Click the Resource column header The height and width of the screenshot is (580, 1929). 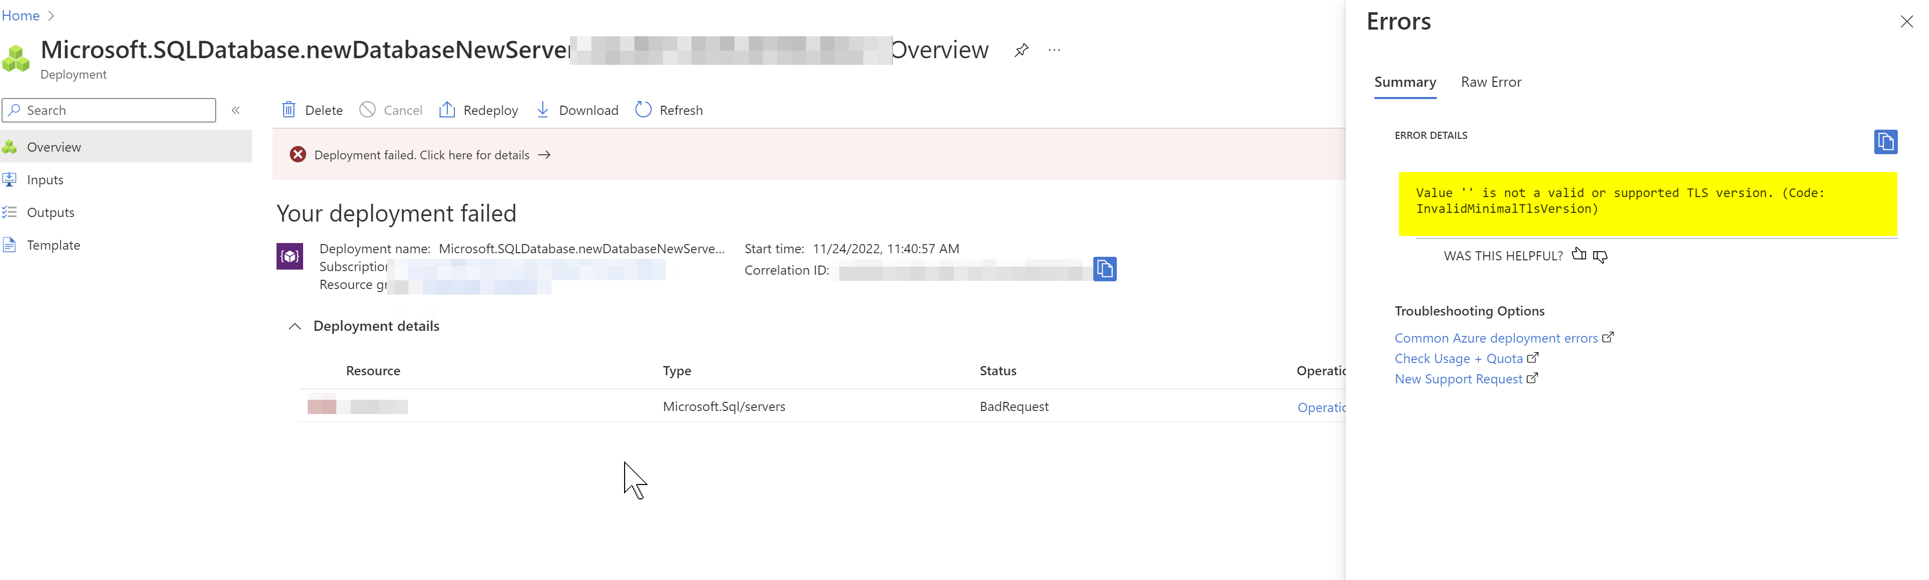373,371
